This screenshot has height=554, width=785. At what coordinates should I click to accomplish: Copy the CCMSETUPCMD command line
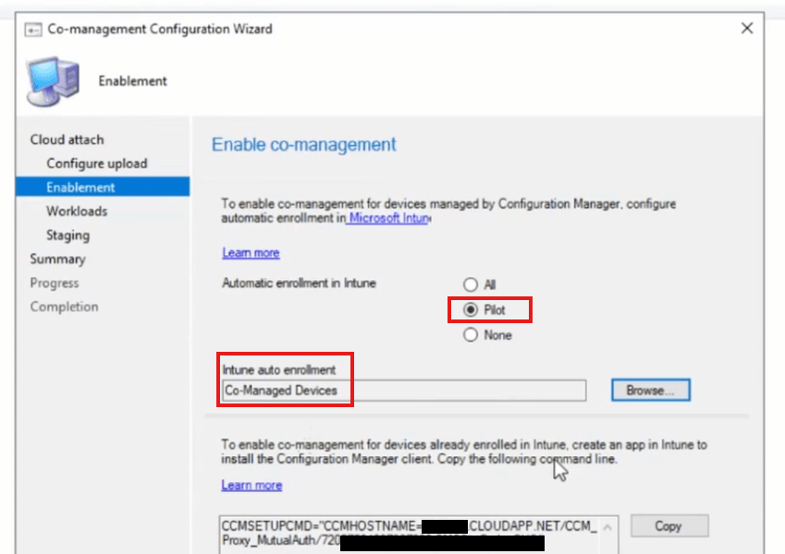tap(669, 526)
